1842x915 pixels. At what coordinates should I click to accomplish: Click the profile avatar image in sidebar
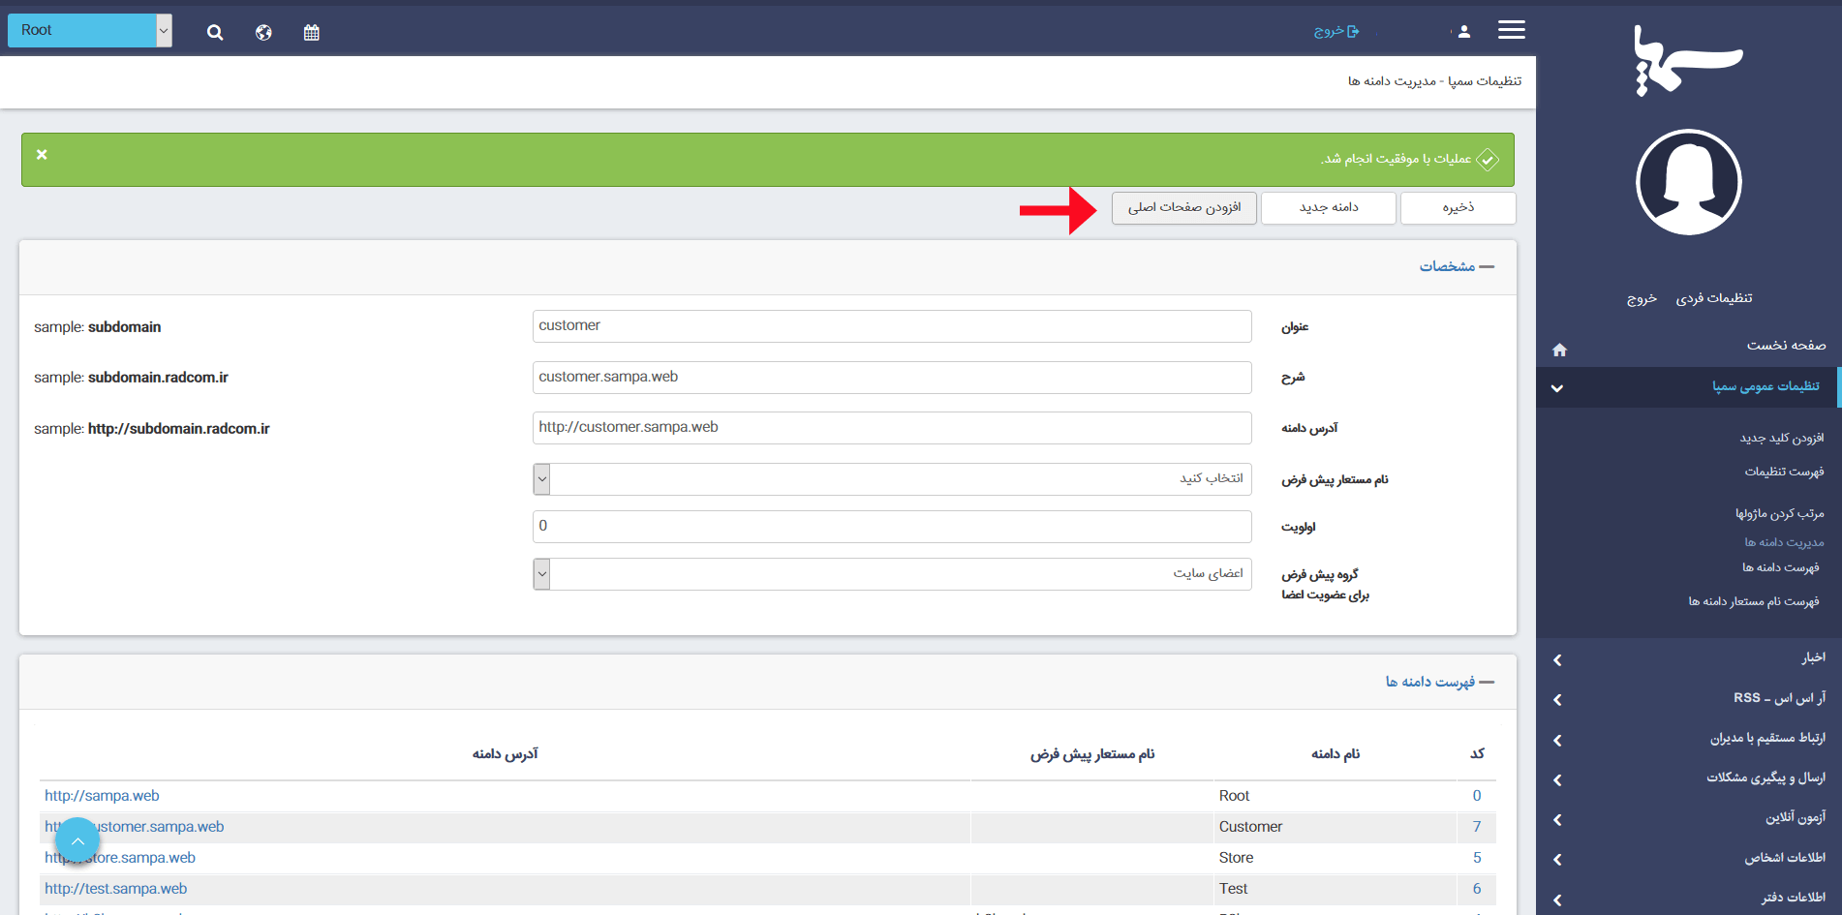[1688, 182]
